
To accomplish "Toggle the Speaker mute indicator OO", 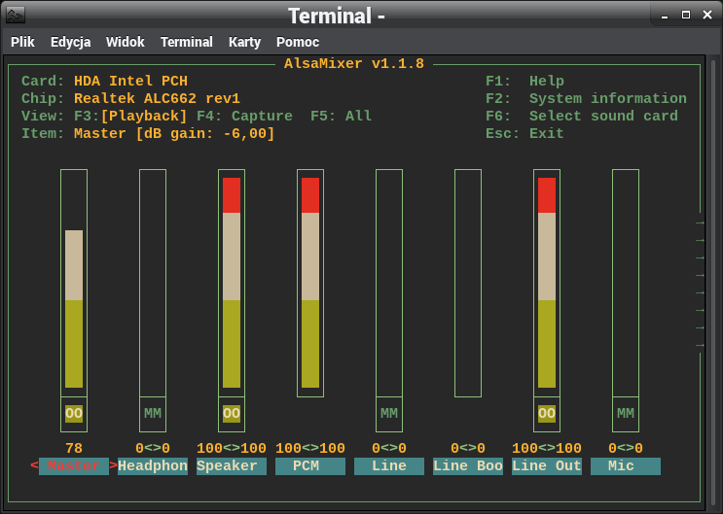I will tap(232, 414).
